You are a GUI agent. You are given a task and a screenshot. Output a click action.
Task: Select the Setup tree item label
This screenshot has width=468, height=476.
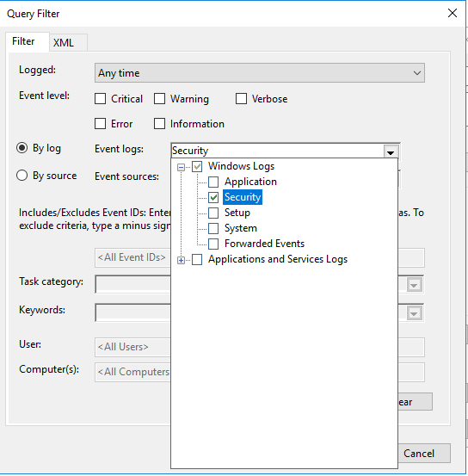237,213
